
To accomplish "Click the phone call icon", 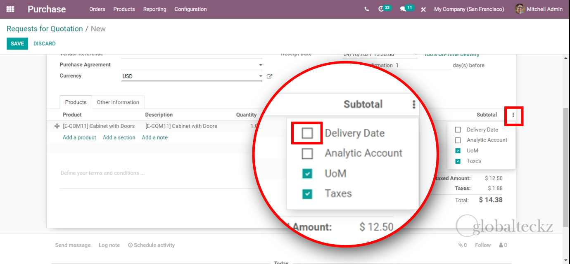I will [367, 9].
